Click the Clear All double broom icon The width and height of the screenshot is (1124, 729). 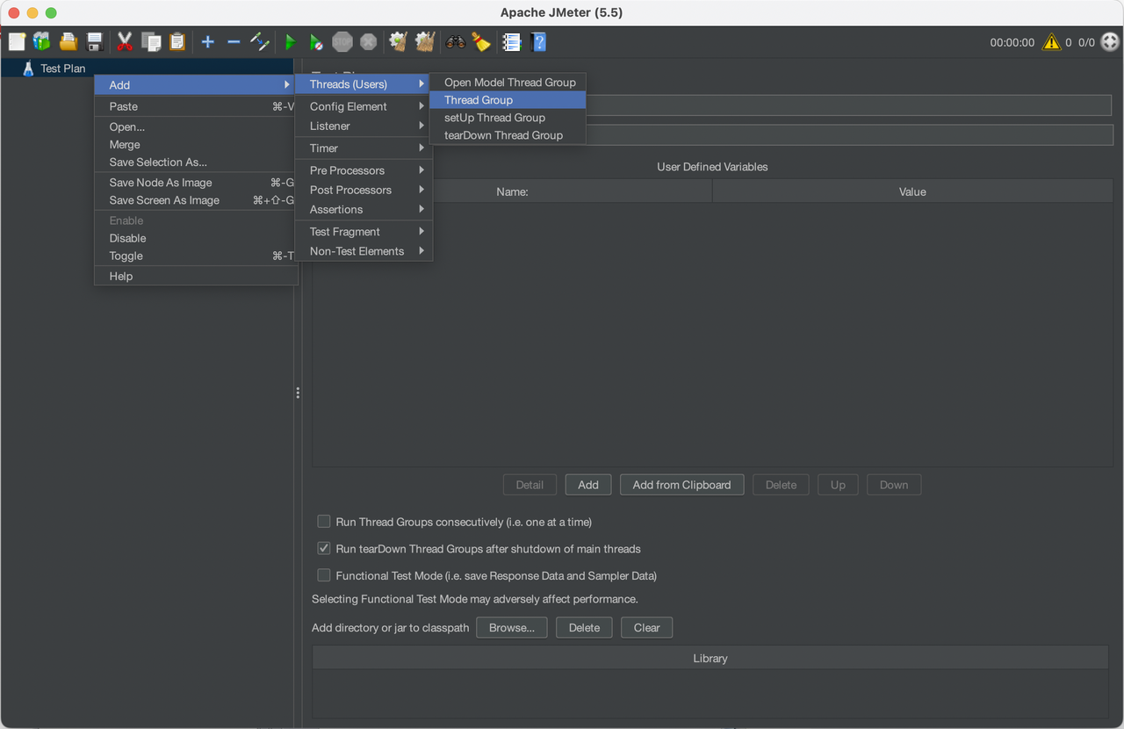click(x=425, y=41)
